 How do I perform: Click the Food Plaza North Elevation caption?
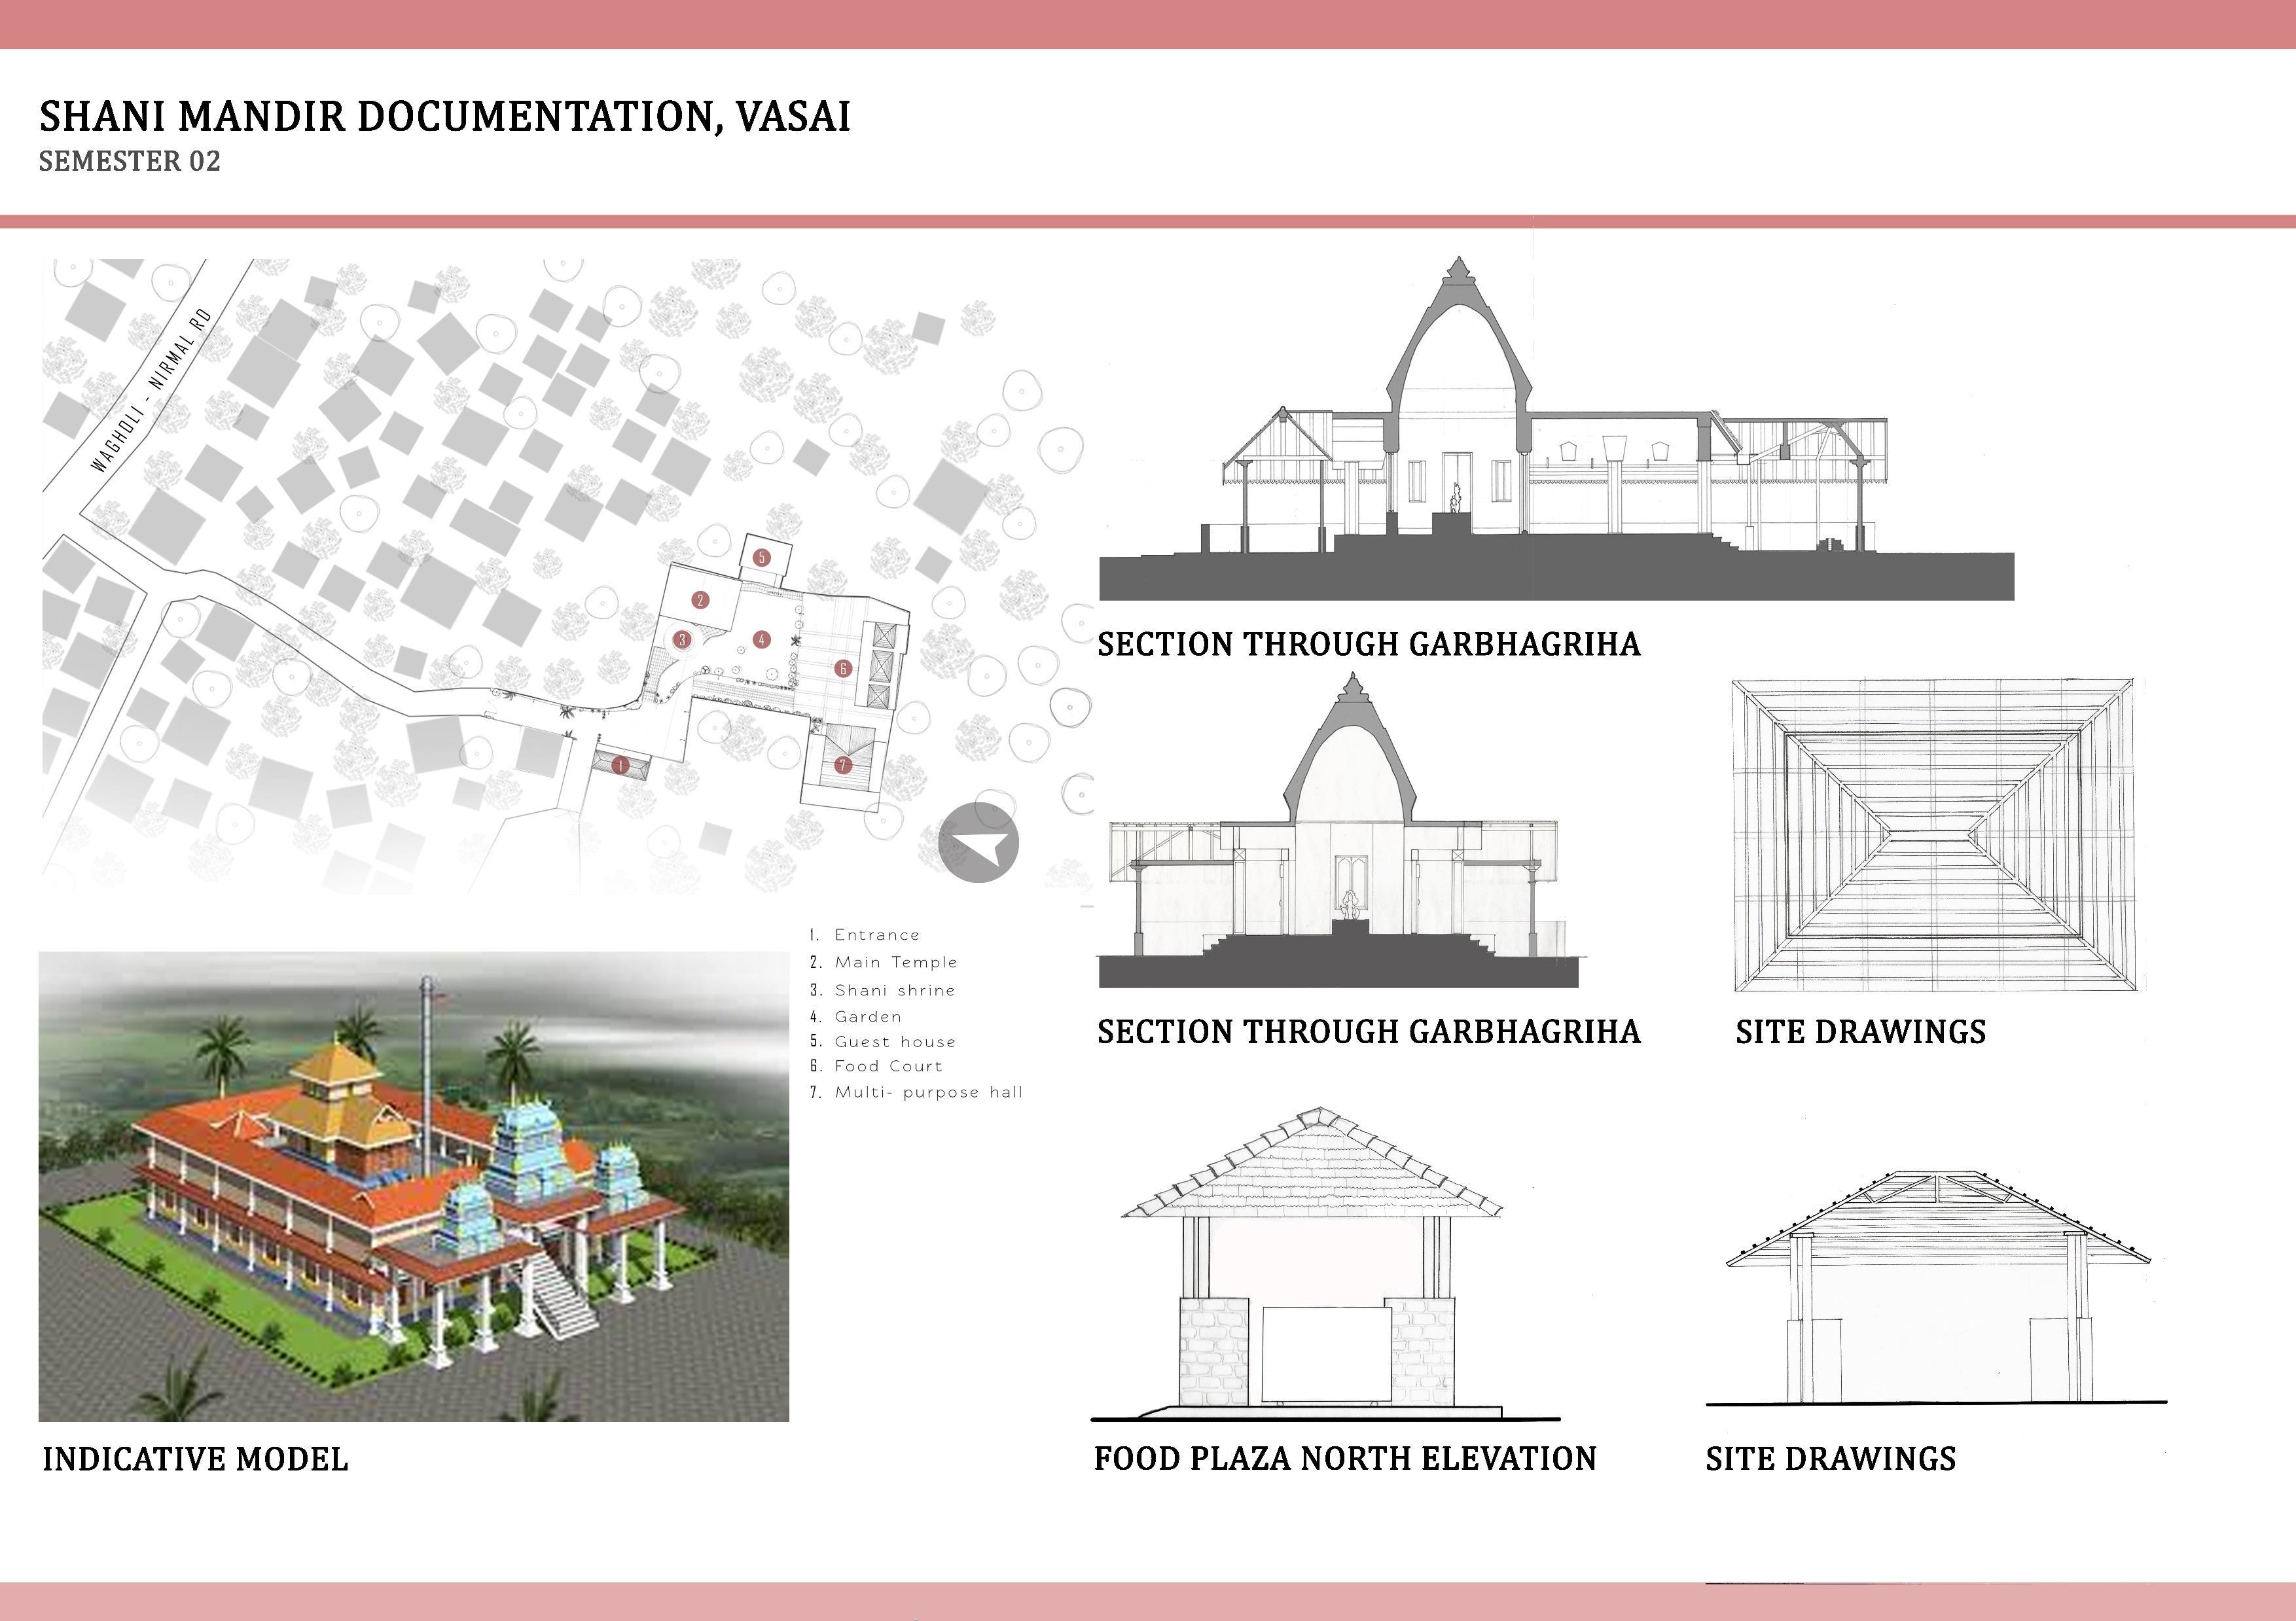pyautogui.click(x=1345, y=1459)
